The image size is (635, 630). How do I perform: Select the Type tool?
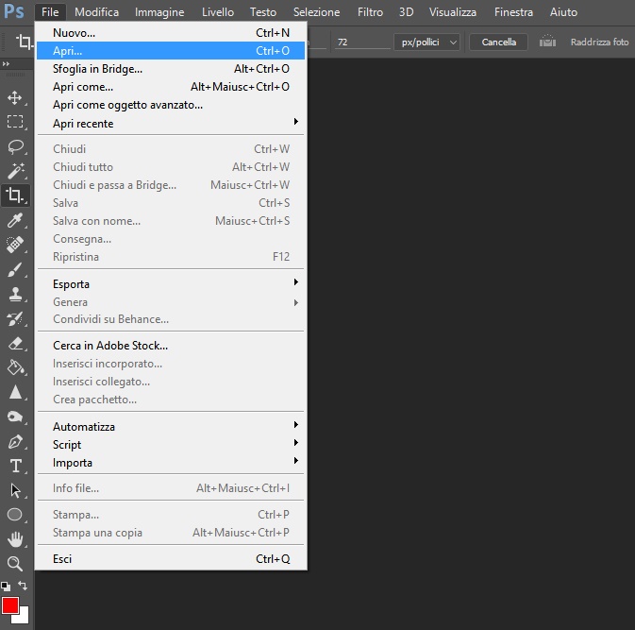(15, 466)
